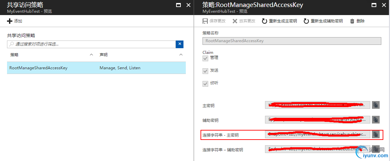Click 保存更改 save button

(x=214, y=21)
